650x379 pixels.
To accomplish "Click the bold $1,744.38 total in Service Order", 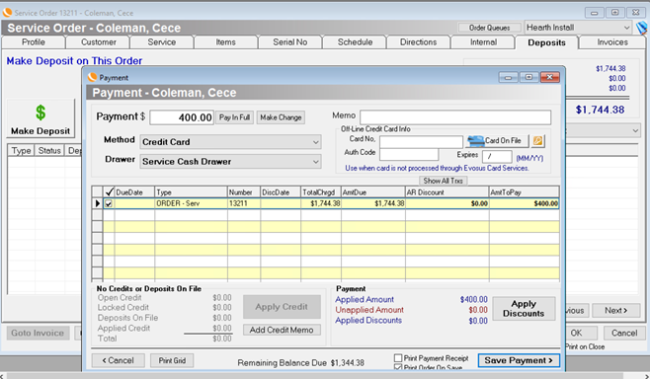I will pyautogui.click(x=600, y=110).
